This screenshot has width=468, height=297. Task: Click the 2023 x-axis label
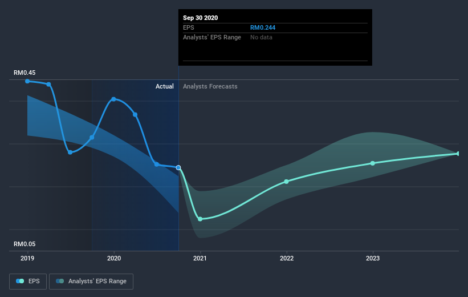(373, 258)
